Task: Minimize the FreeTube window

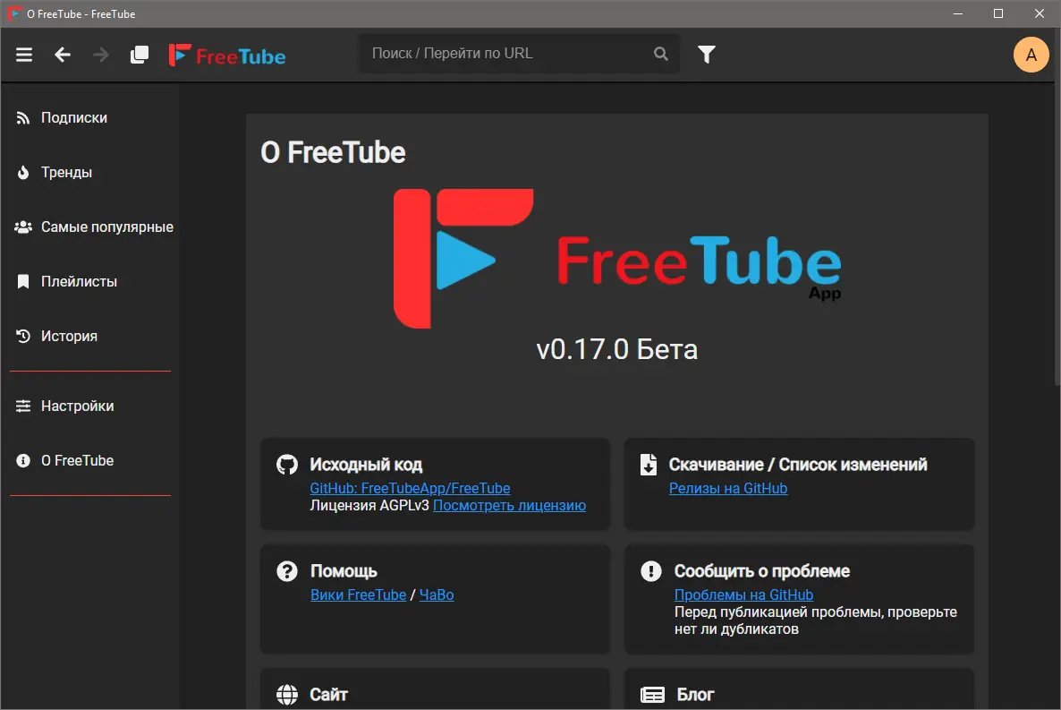Action: tap(958, 13)
